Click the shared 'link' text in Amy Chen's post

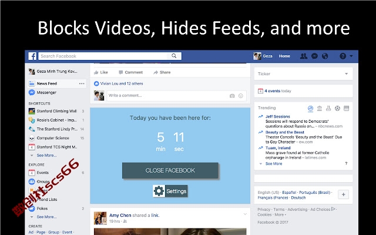155,216
